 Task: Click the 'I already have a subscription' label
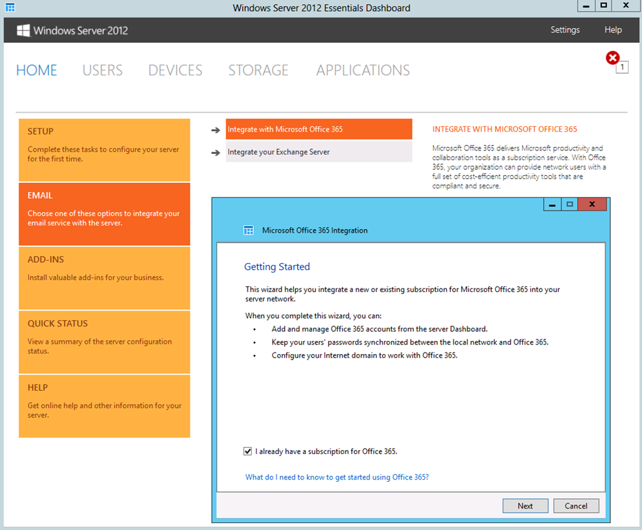pyautogui.click(x=326, y=451)
